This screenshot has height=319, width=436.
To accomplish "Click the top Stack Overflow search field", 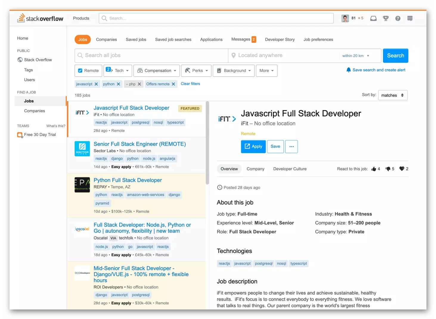I will [x=216, y=18].
